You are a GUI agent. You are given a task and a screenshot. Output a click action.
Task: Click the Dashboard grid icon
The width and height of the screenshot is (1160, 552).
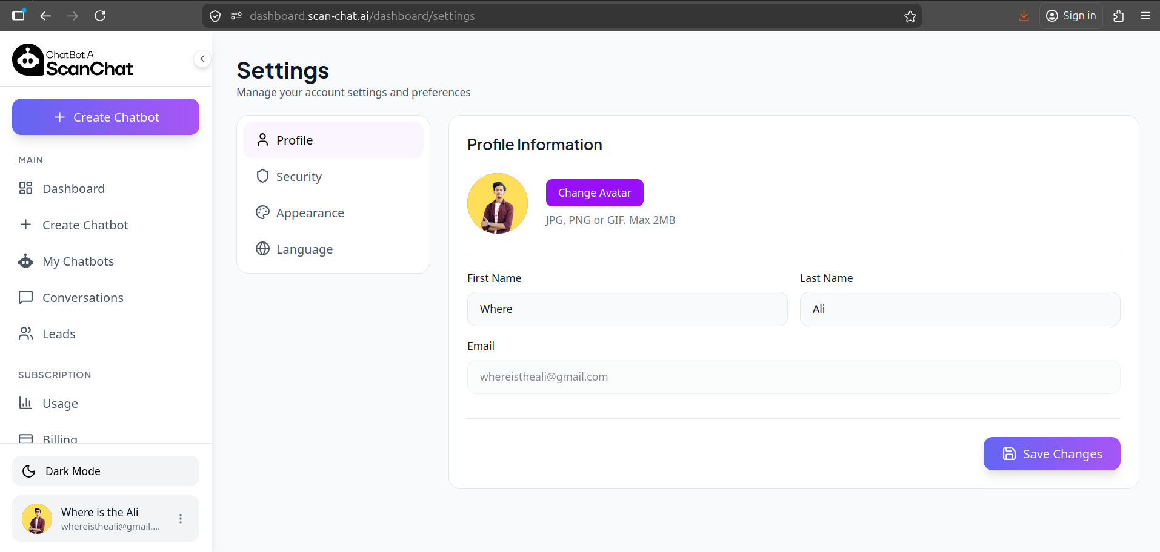pyautogui.click(x=25, y=188)
